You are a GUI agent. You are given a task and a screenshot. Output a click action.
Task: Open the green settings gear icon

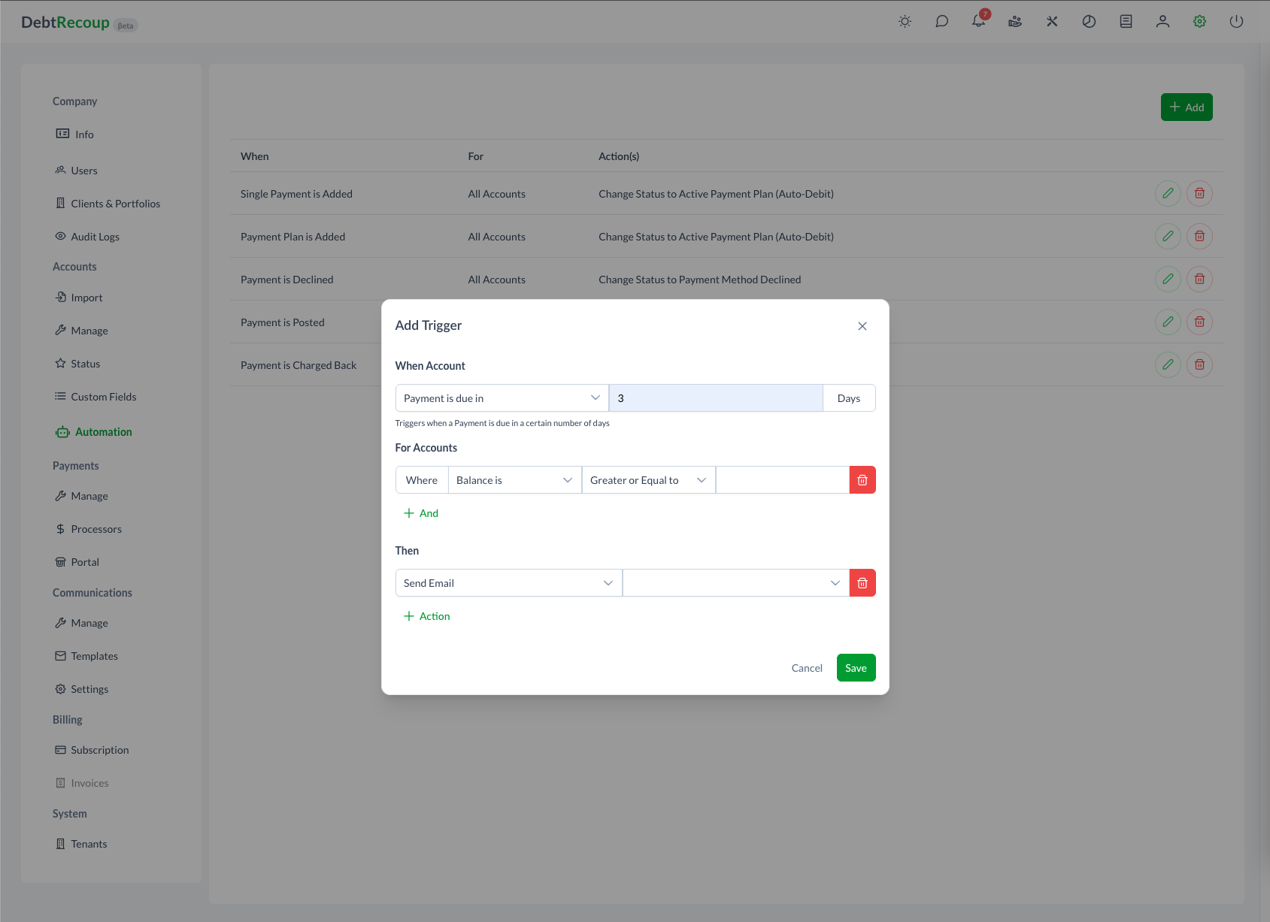pos(1199,22)
